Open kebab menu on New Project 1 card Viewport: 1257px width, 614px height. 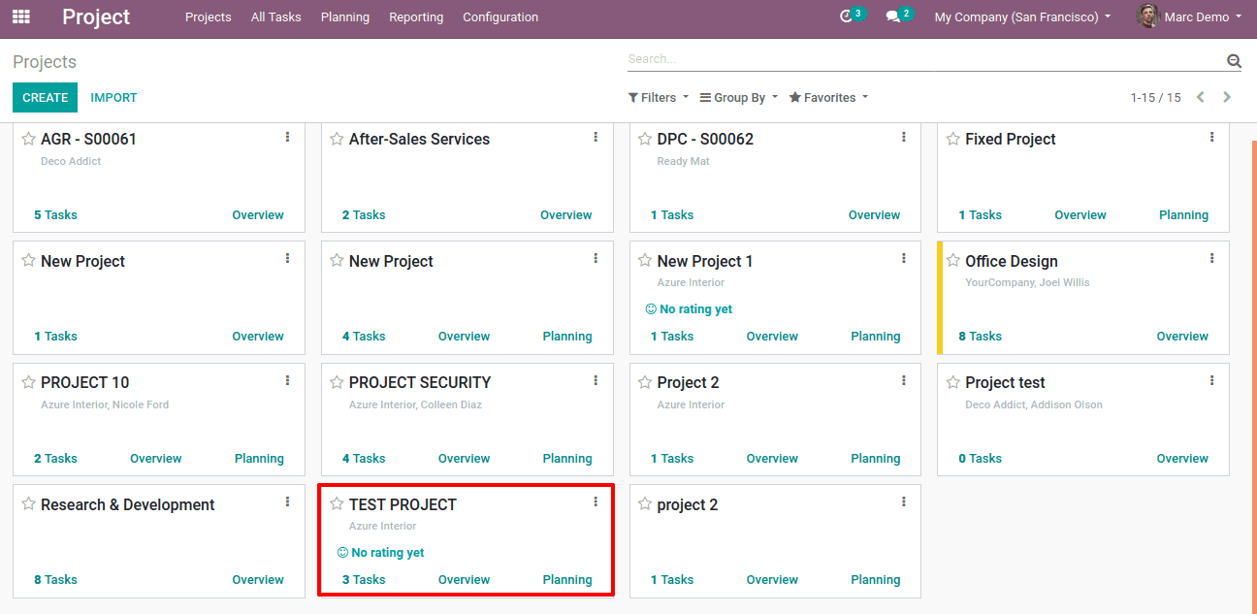[x=904, y=259]
